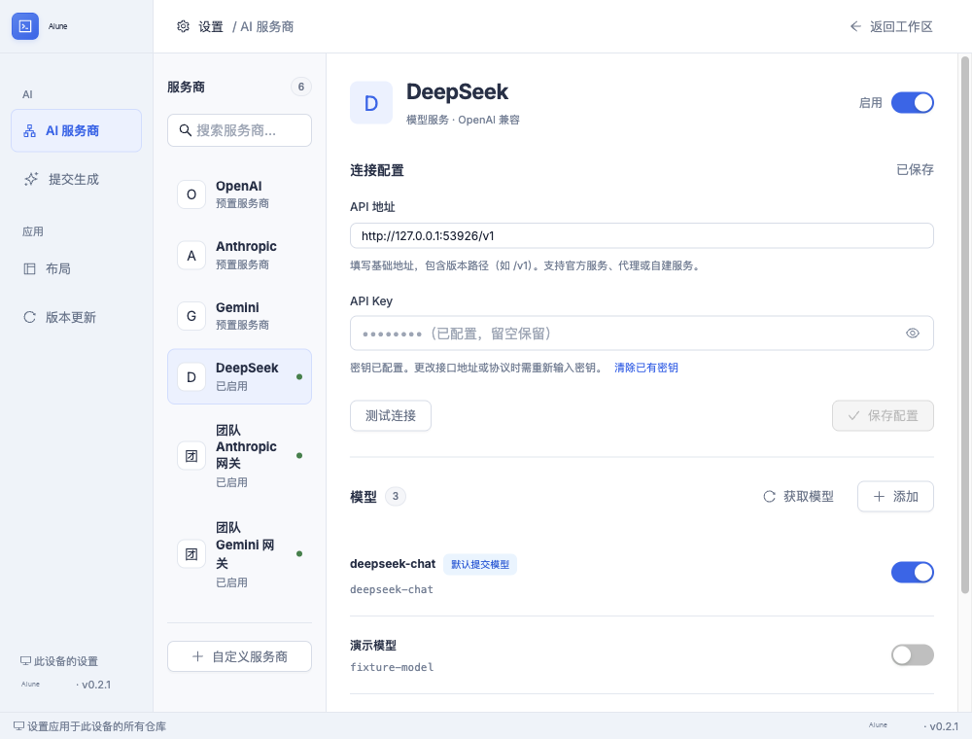Click the 默认提交模型 badge
This screenshot has height=739, width=972.
(480, 565)
